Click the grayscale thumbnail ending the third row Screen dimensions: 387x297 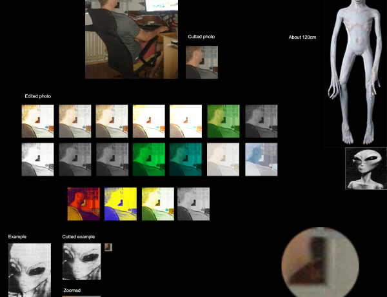(x=193, y=204)
